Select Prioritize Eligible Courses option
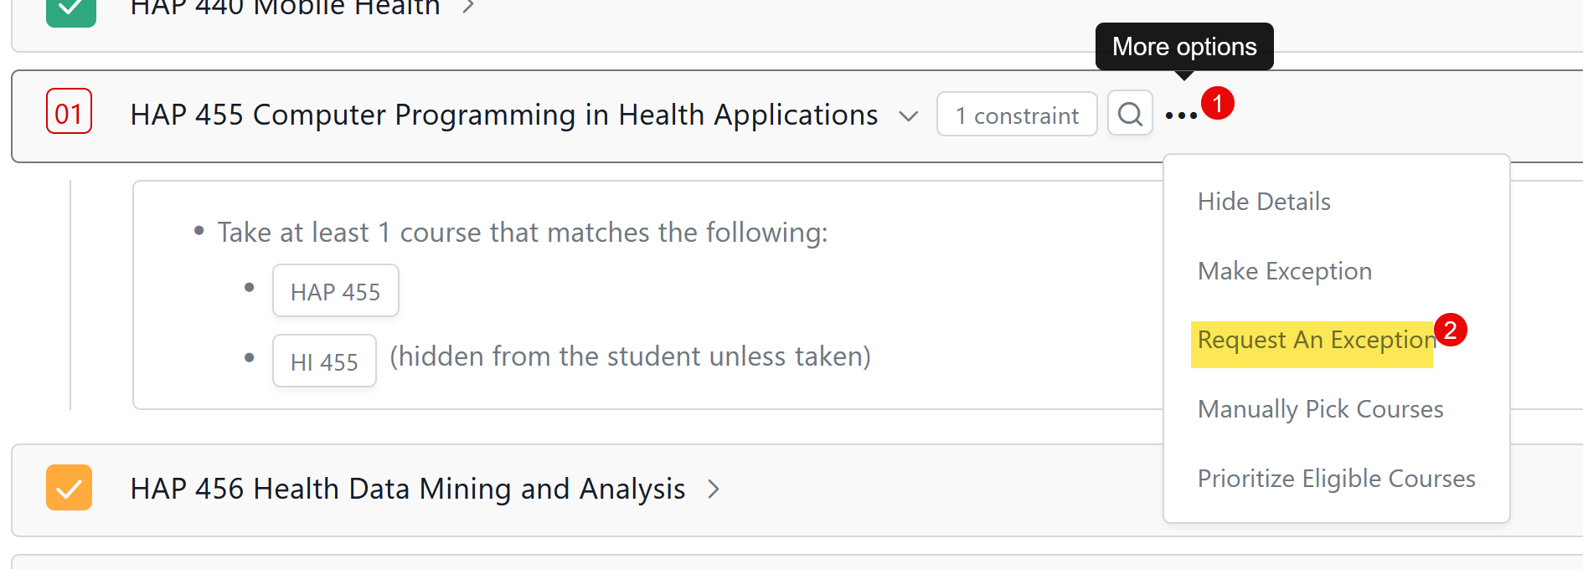 1336,479
